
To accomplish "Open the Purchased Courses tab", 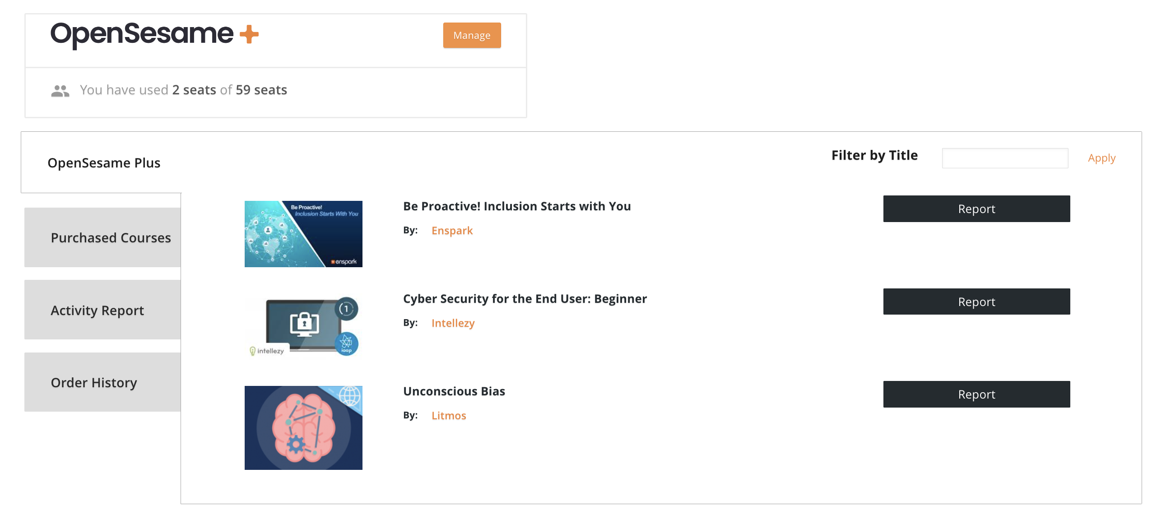I will click(x=103, y=237).
